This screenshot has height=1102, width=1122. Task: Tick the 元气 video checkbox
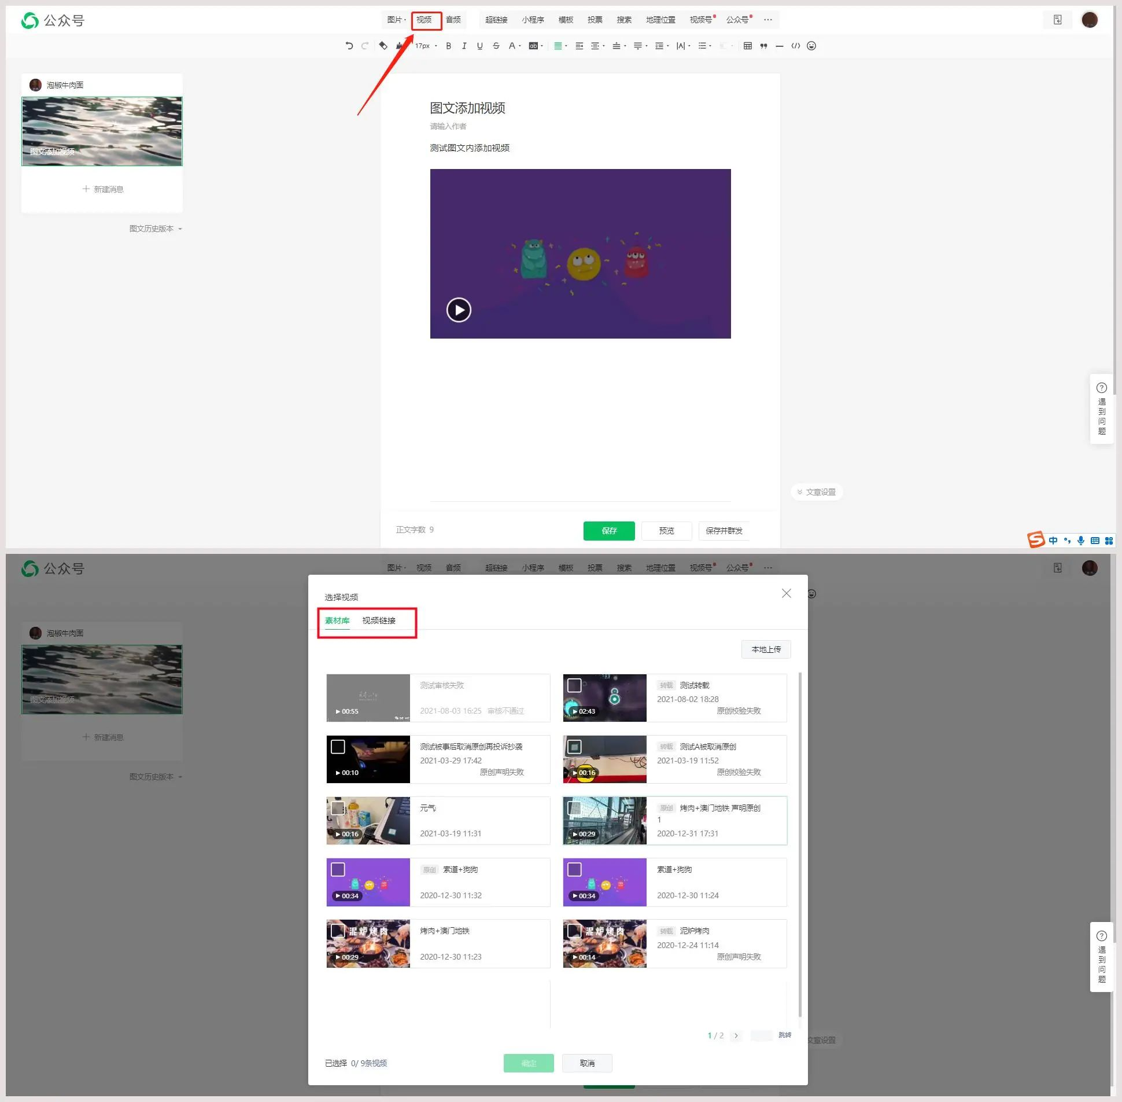click(338, 808)
